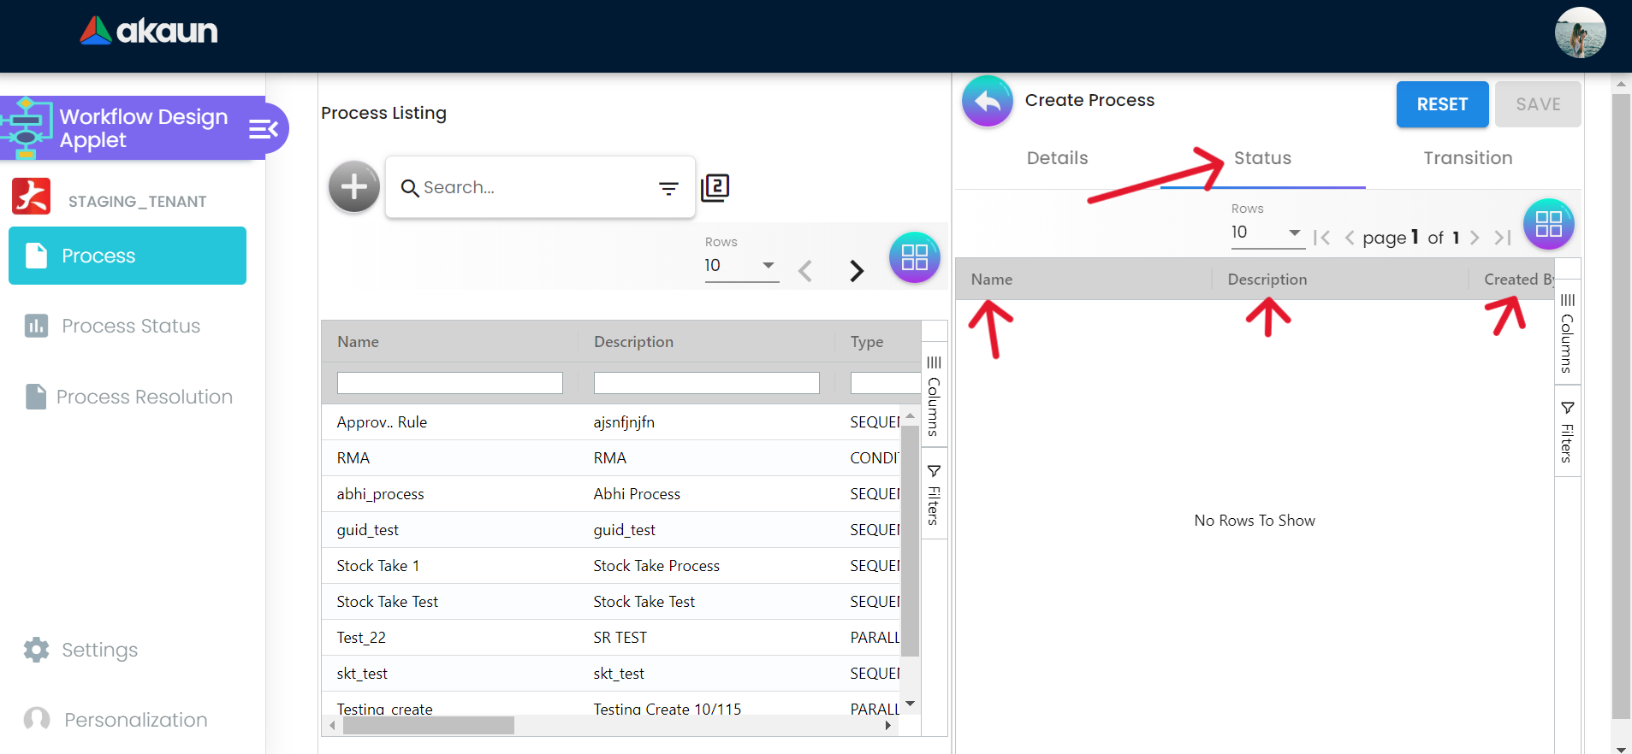
Task: Click the back arrow beside Create Process
Action: (x=987, y=101)
